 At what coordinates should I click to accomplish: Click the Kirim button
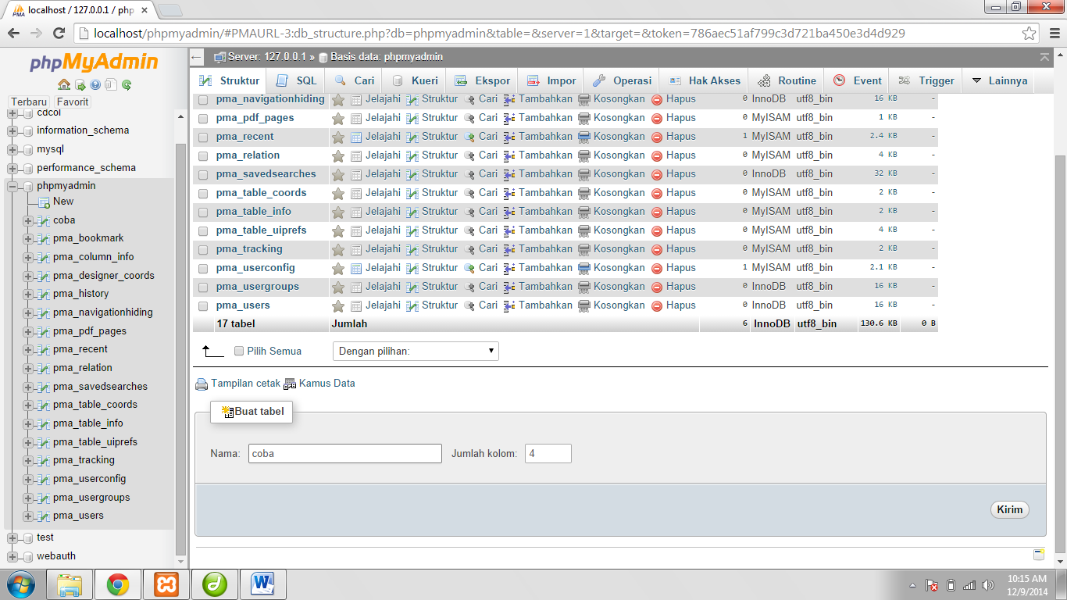(1009, 509)
